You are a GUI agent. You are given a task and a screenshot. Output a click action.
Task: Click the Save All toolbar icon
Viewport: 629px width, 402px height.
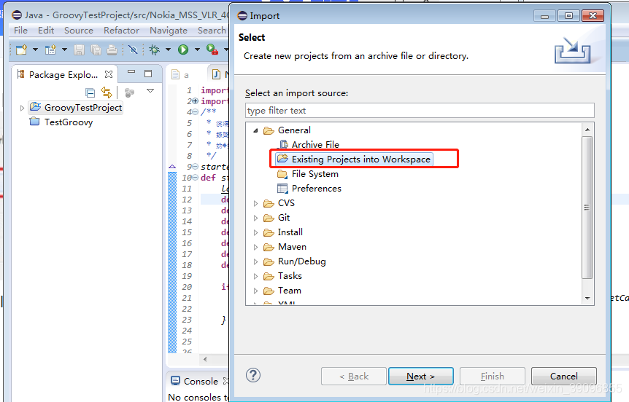click(96, 50)
